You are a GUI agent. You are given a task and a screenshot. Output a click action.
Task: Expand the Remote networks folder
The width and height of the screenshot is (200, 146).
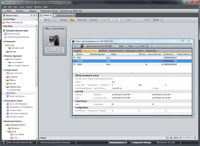5,52
